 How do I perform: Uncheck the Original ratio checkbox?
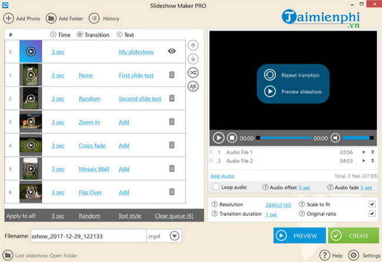point(371,214)
